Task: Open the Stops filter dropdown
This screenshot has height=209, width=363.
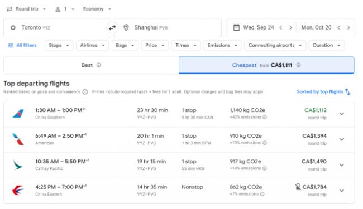Action: pyautogui.click(x=59, y=45)
